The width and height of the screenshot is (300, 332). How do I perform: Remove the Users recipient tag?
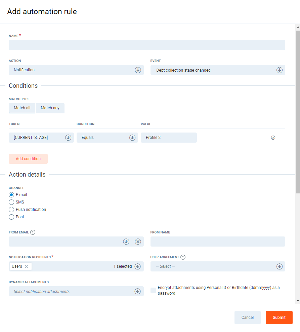tap(27, 266)
